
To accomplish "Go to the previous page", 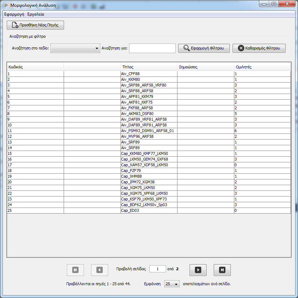I will coord(100,270).
